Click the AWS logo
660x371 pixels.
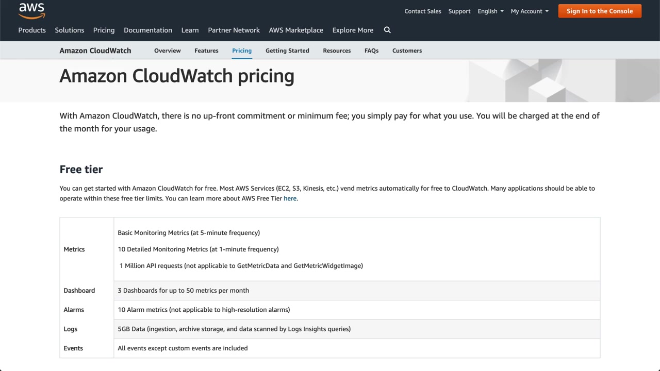click(31, 10)
